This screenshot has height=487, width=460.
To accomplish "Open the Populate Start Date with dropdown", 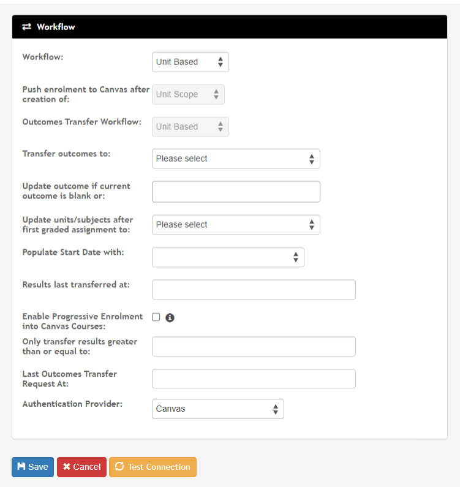I will coord(228,257).
